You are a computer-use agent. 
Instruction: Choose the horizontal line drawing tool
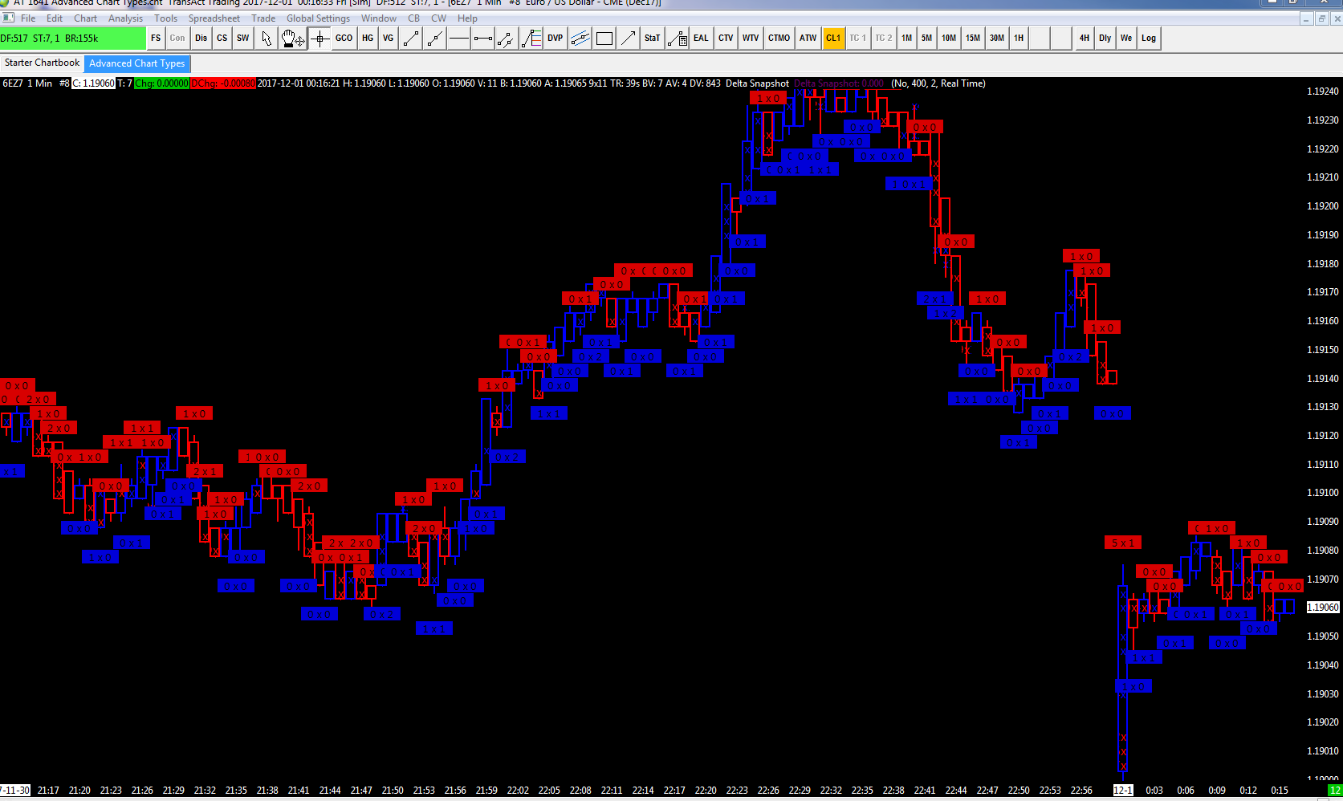[x=459, y=38]
